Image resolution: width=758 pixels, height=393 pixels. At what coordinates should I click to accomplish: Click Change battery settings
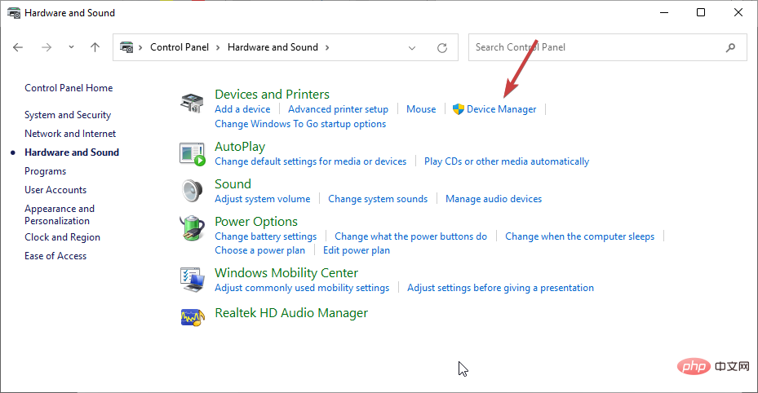pyautogui.click(x=266, y=236)
